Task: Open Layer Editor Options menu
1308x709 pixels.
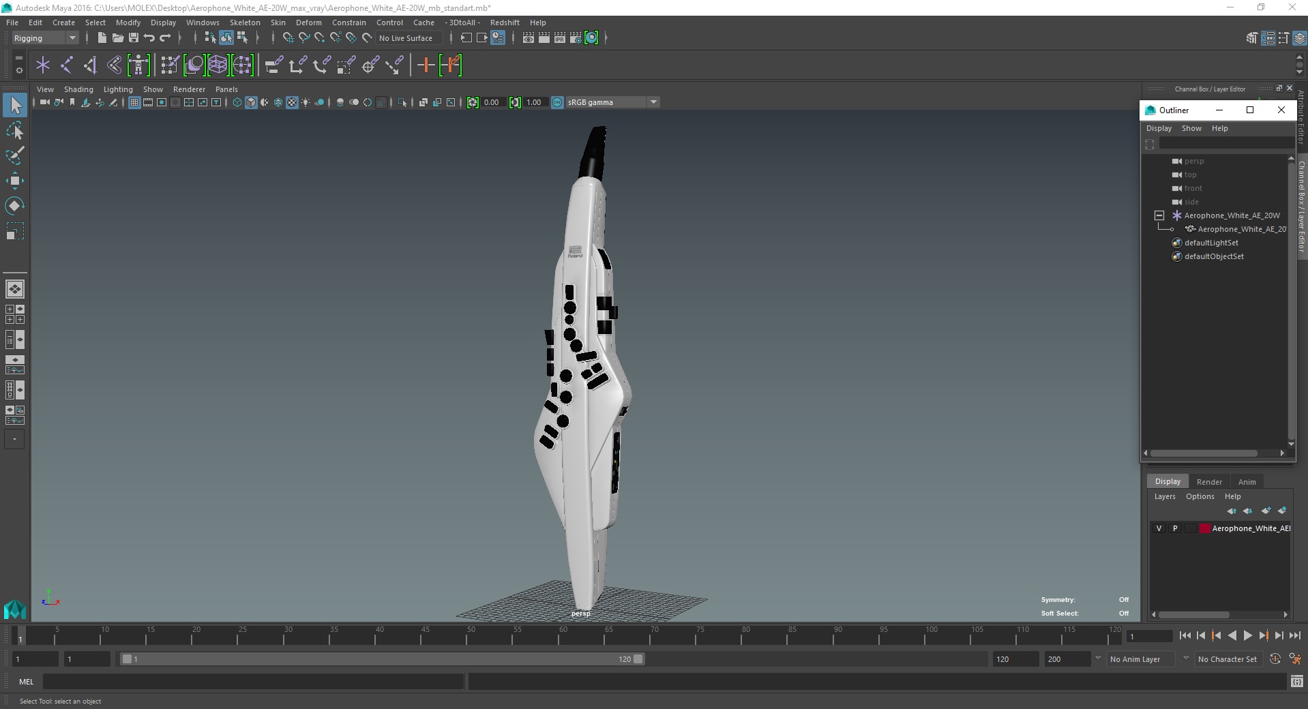Action: 1200,496
